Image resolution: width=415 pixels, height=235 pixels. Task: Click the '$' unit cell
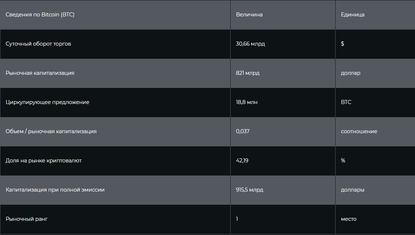pos(342,44)
